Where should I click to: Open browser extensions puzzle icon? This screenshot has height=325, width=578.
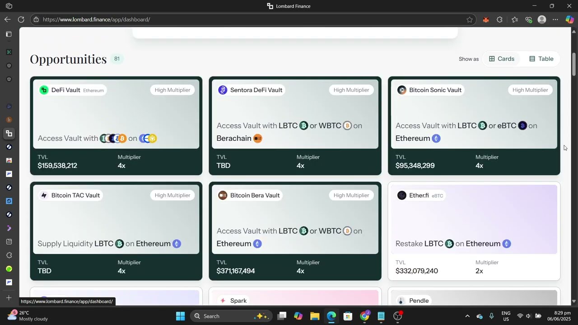click(499, 19)
